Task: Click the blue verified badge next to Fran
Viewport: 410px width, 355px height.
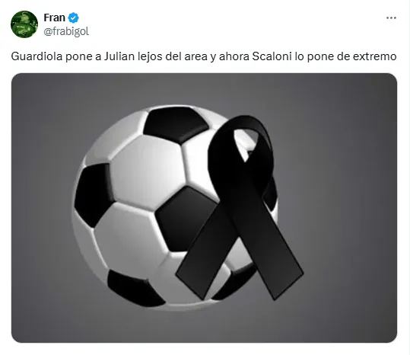Action: (73, 18)
